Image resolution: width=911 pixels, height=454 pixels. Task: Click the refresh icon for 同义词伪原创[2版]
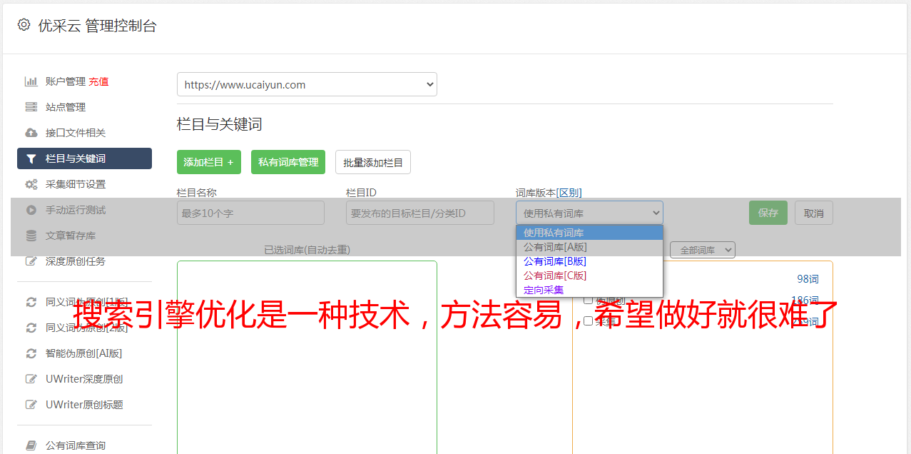coord(31,328)
